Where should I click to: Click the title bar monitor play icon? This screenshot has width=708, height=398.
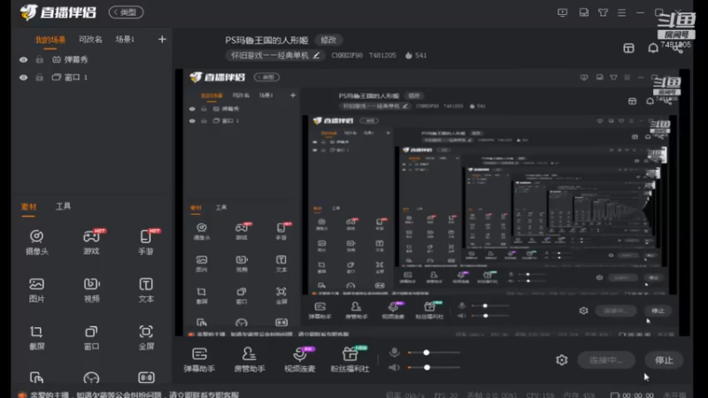coord(562,12)
